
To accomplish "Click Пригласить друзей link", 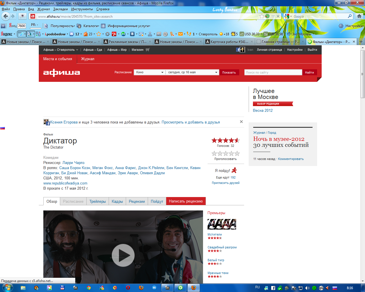I will click(x=226, y=183).
